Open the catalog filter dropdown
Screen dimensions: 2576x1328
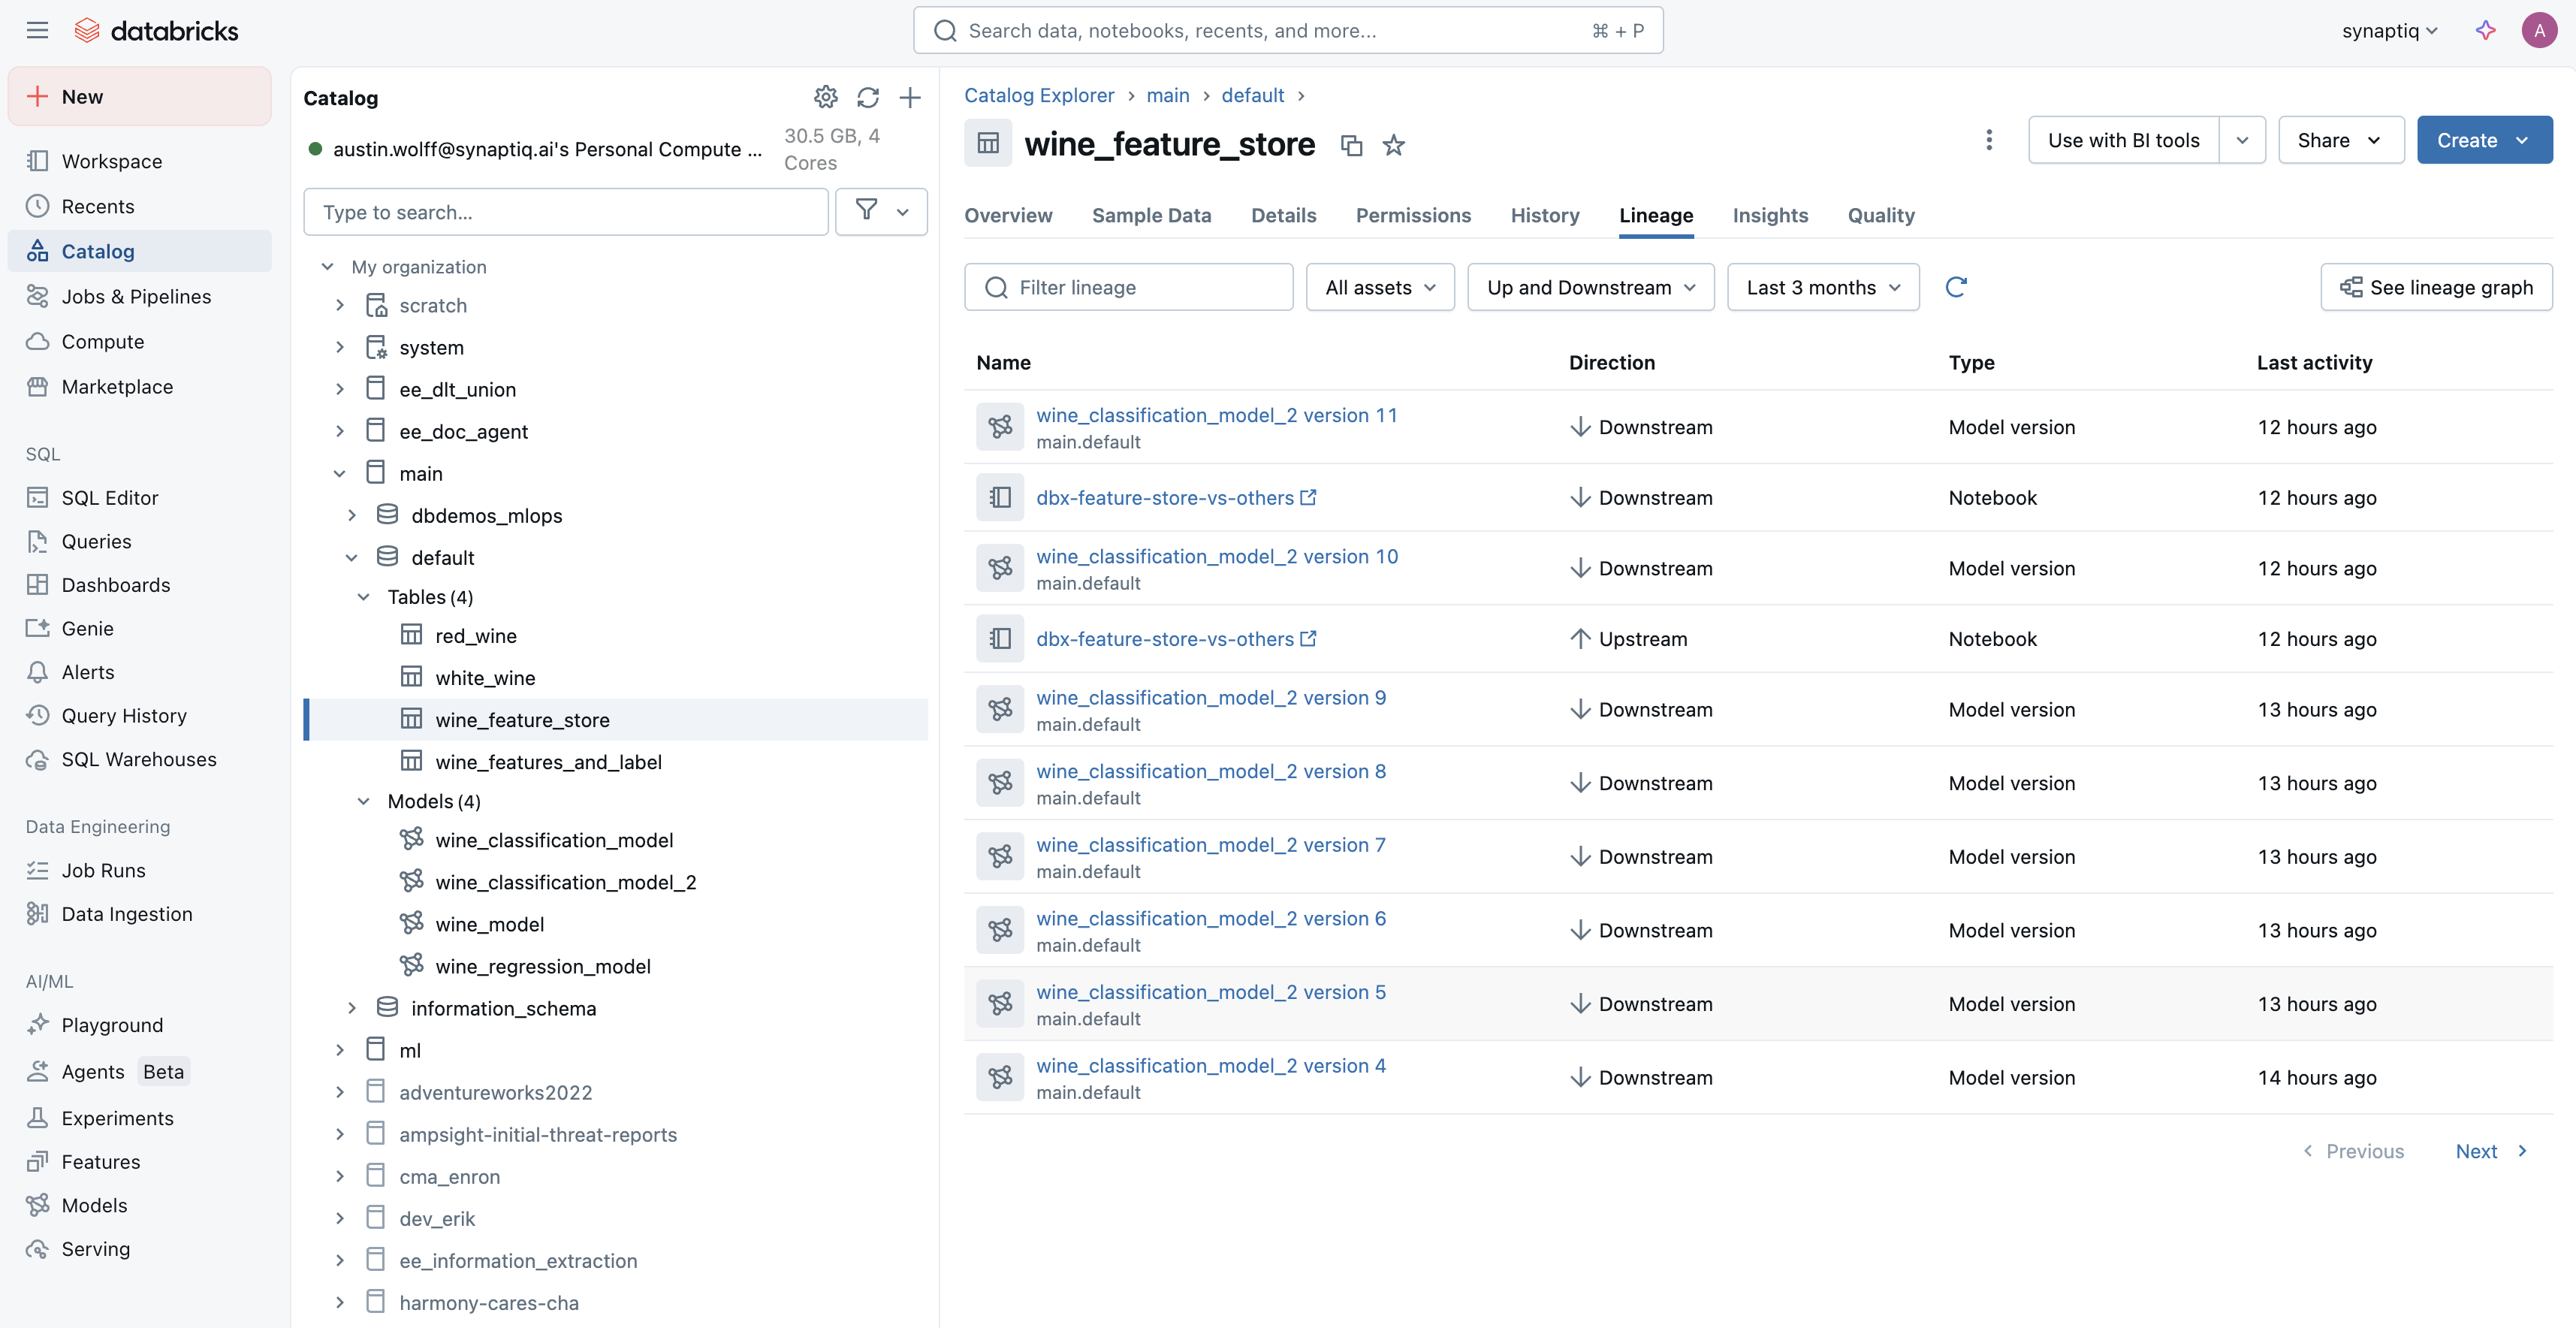click(x=881, y=212)
